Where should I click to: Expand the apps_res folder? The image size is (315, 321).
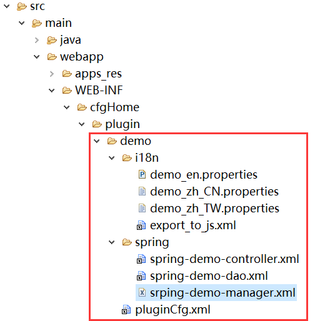point(52,74)
